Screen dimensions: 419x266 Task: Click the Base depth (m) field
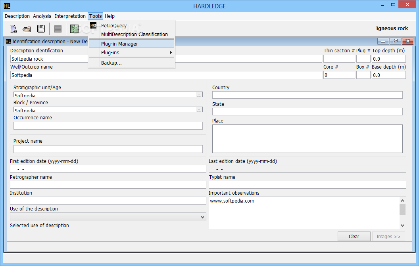point(389,75)
